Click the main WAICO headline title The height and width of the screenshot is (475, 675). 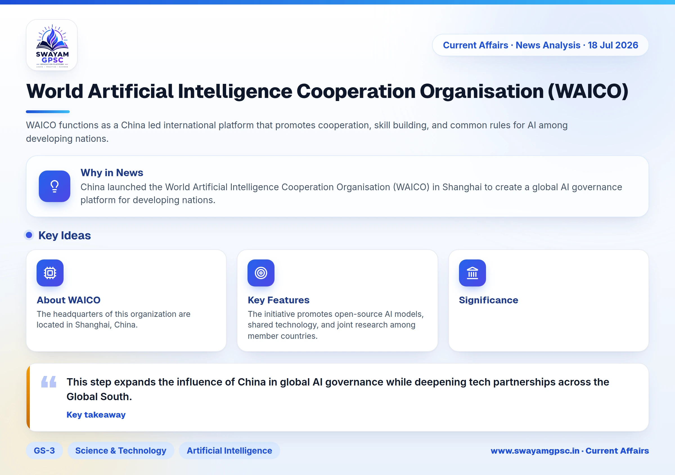(x=327, y=91)
